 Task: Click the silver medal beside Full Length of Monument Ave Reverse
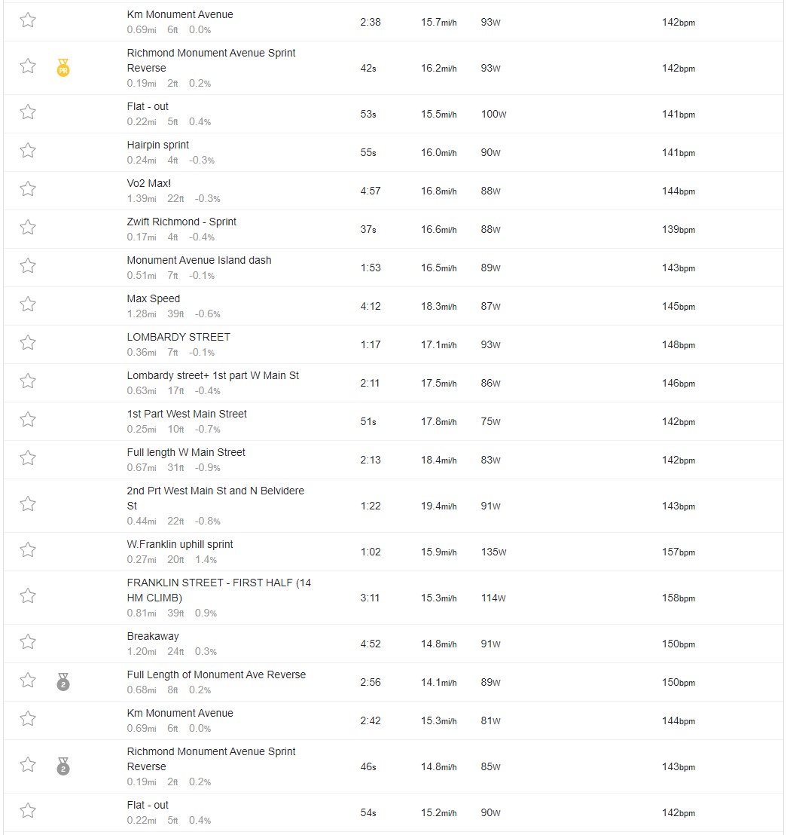(x=63, y=681)
